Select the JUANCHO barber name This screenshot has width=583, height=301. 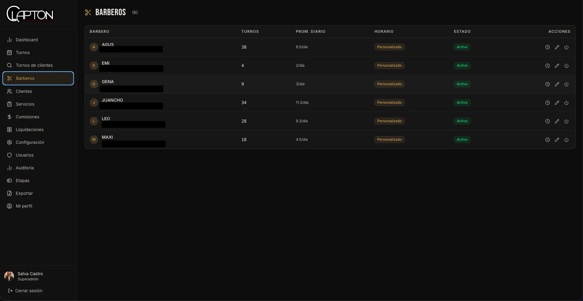coord(112,100)
